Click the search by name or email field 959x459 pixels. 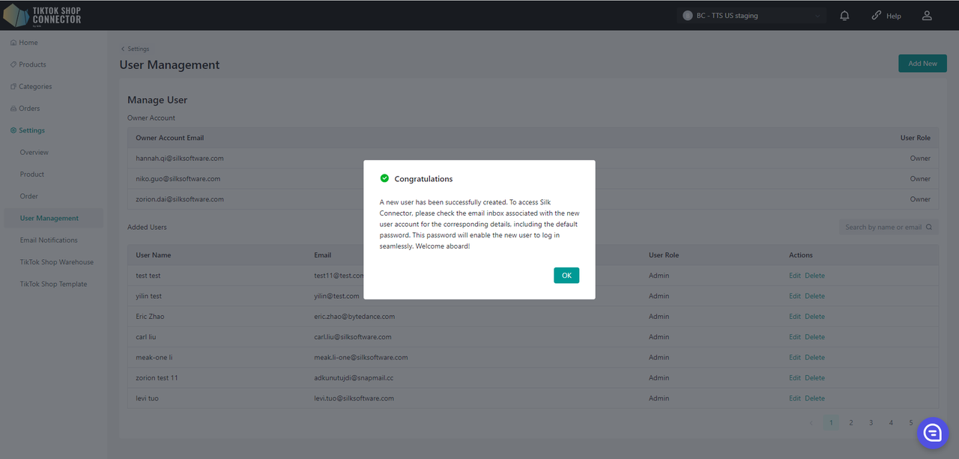[x=883, y=228]
